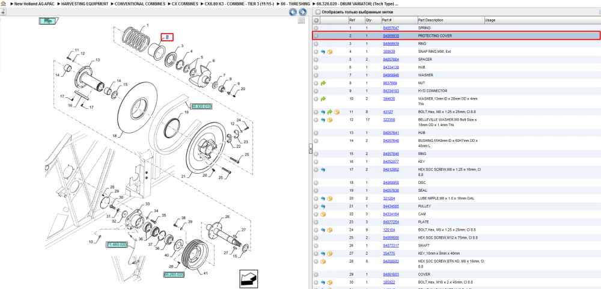Click callout number 18 on the disc
Viewport: 601px width, 289px height.
[x=114, y=136]
